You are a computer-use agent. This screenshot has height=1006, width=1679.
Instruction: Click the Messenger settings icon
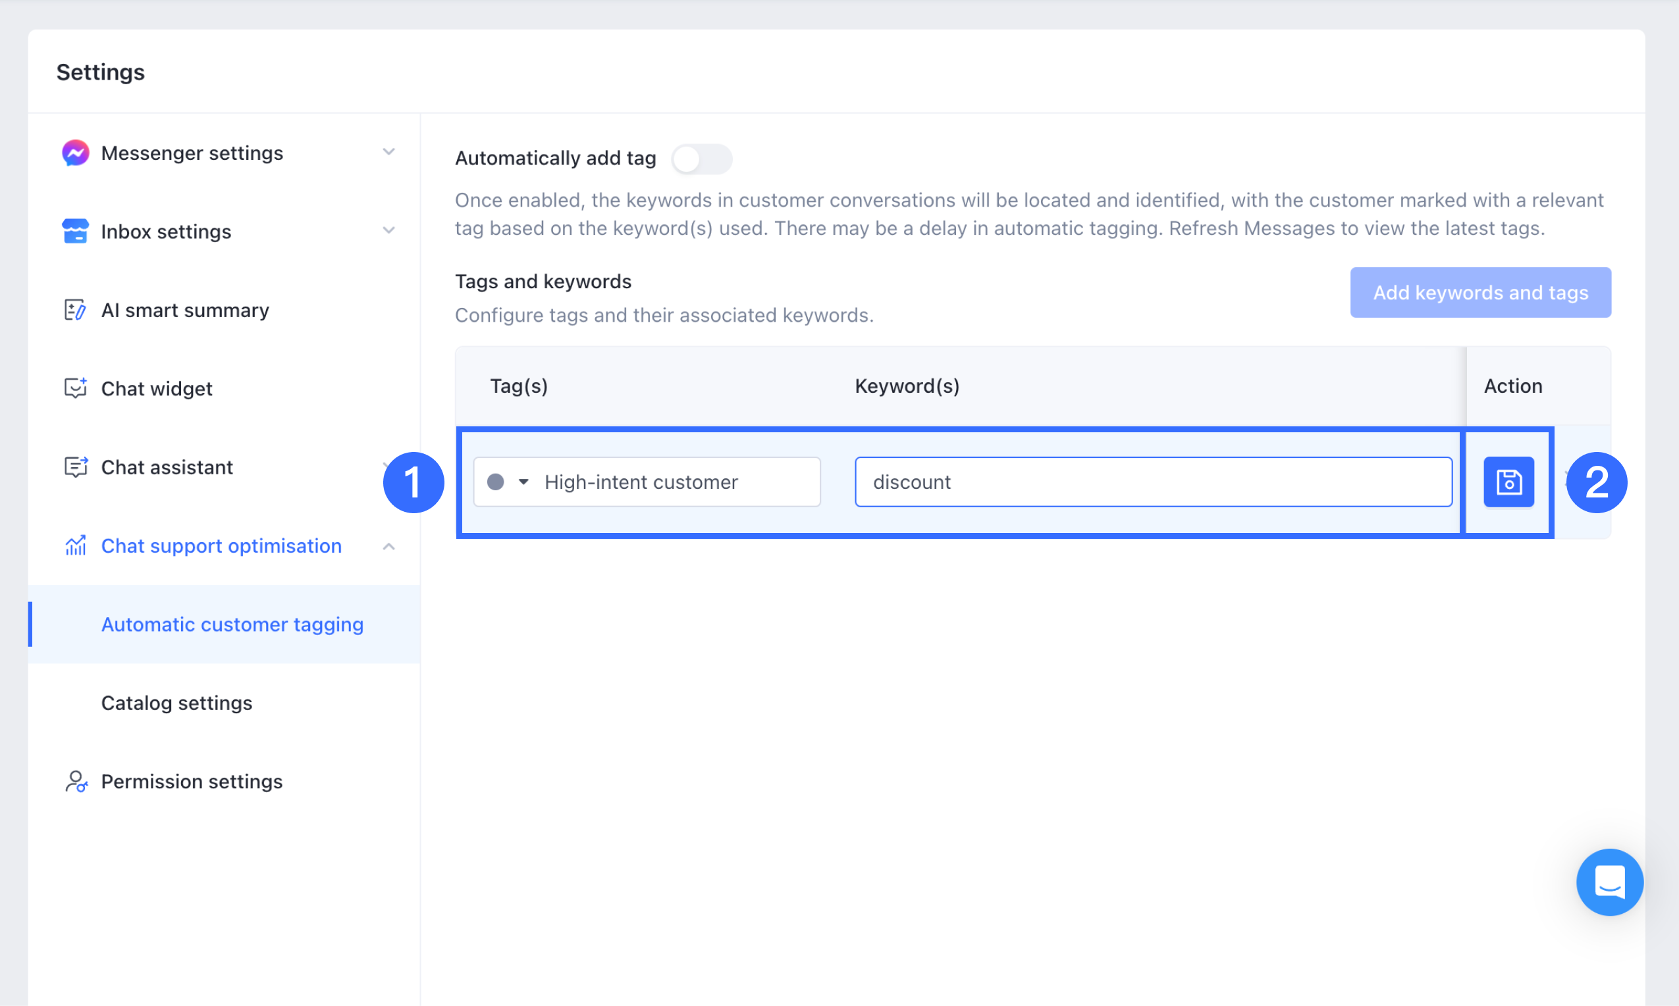[75, 153]
